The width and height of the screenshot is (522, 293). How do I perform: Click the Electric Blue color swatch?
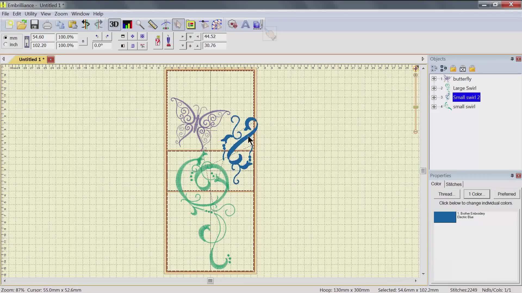(x=445, y=217)
